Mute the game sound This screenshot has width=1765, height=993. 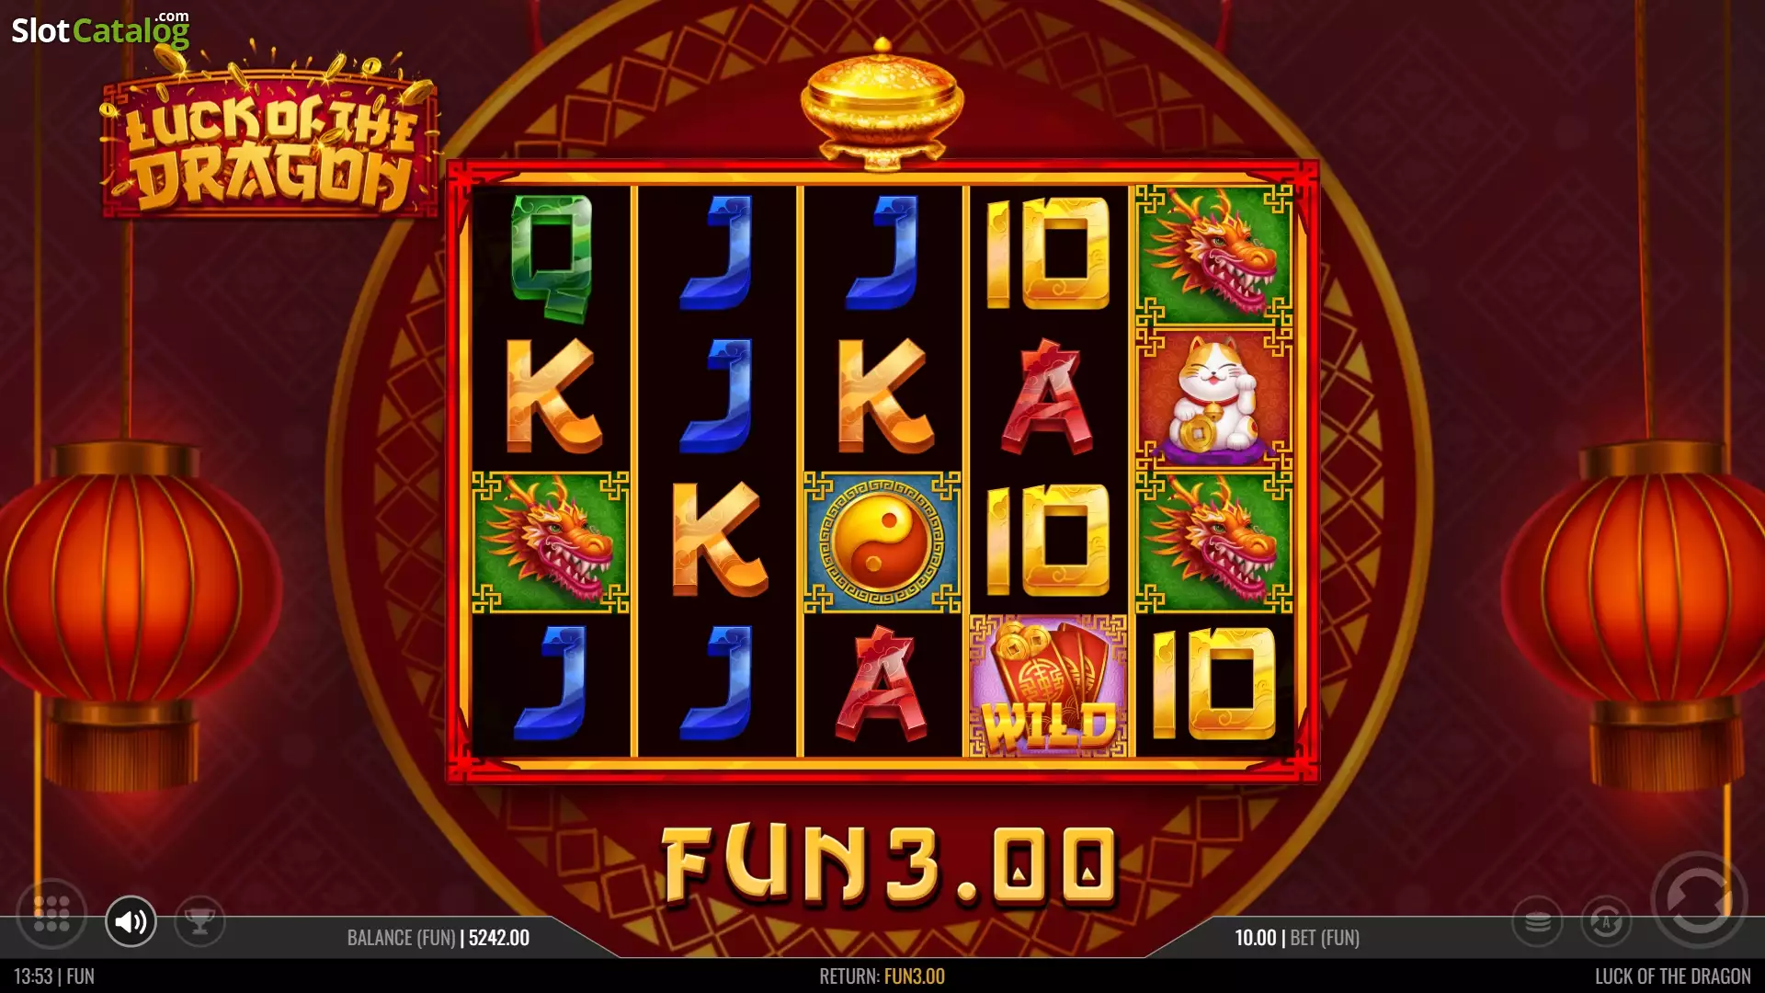131,920
